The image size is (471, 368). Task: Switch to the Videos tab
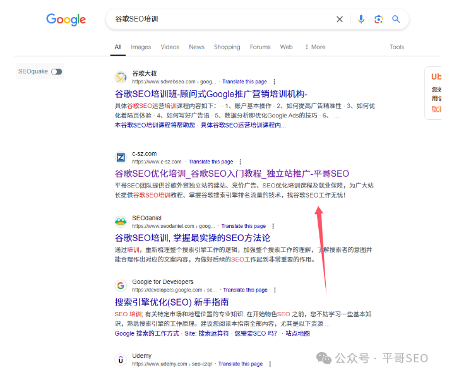pyautogui.click(x=170, y=47)
